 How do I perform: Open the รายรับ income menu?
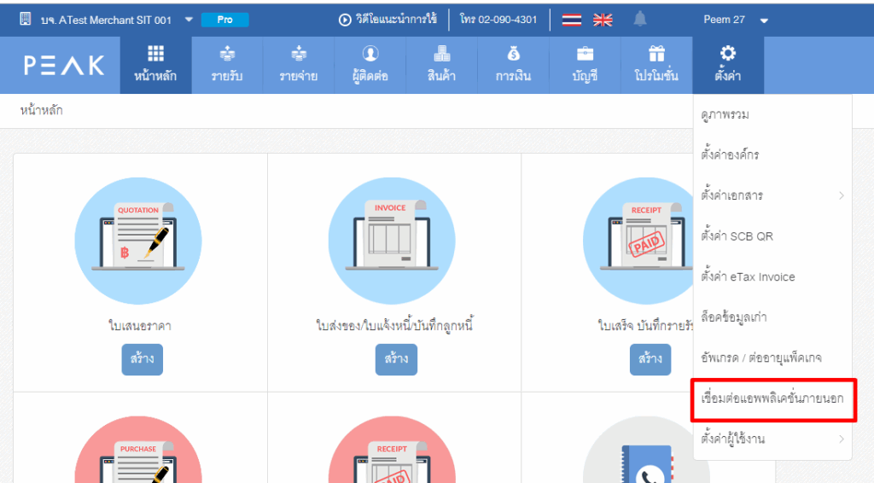coord(227,65)
